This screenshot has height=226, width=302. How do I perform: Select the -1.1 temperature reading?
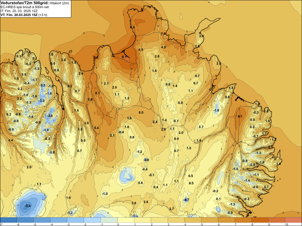(x=256, y=175)
